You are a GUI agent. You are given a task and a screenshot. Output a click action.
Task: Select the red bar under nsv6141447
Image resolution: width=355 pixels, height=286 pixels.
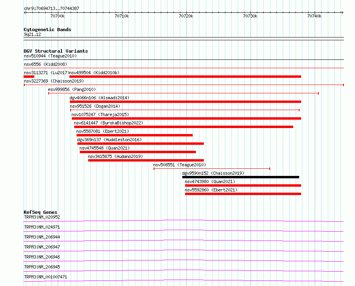[x=183, y=127]
